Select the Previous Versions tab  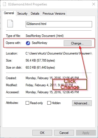click(54, 14)
